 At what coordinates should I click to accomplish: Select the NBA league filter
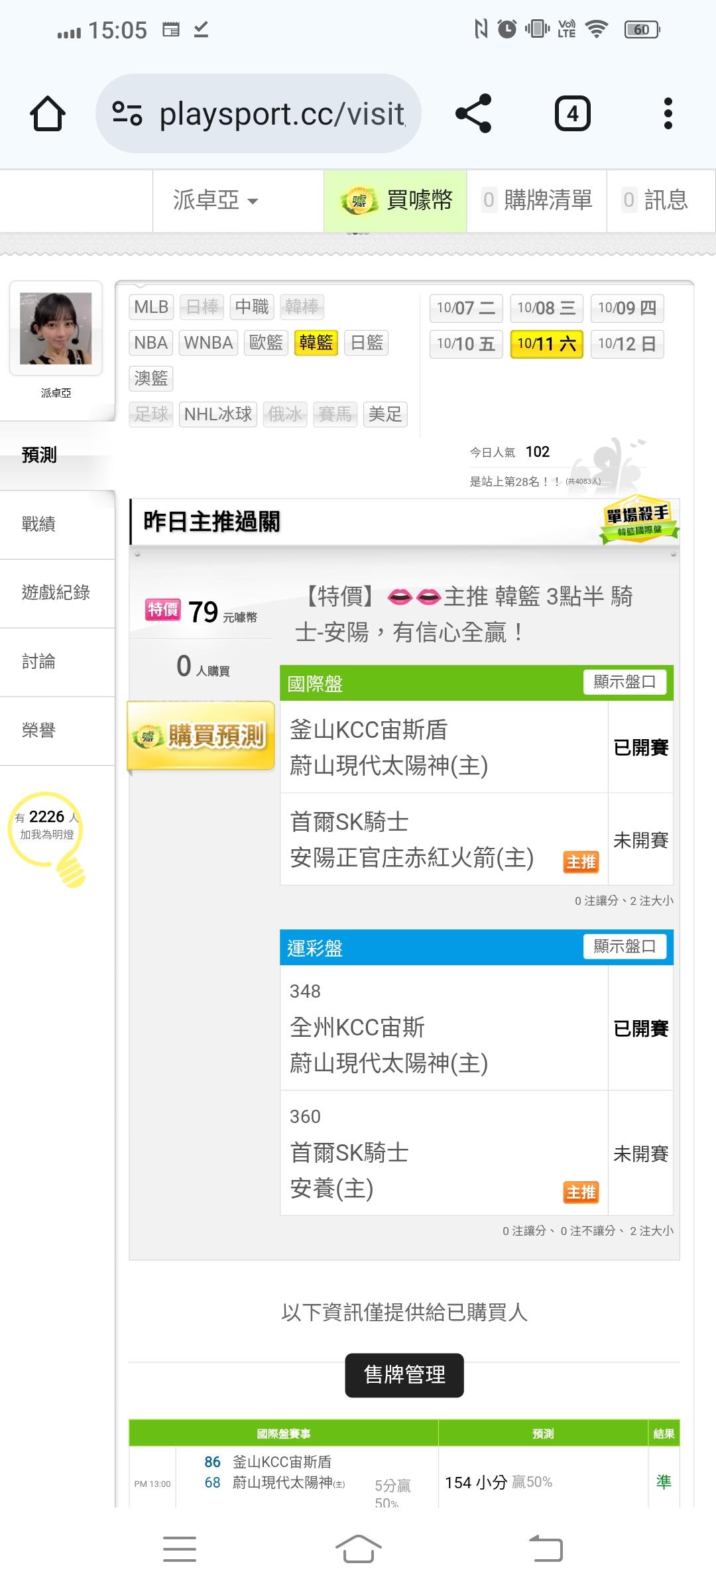coord(150,343)
